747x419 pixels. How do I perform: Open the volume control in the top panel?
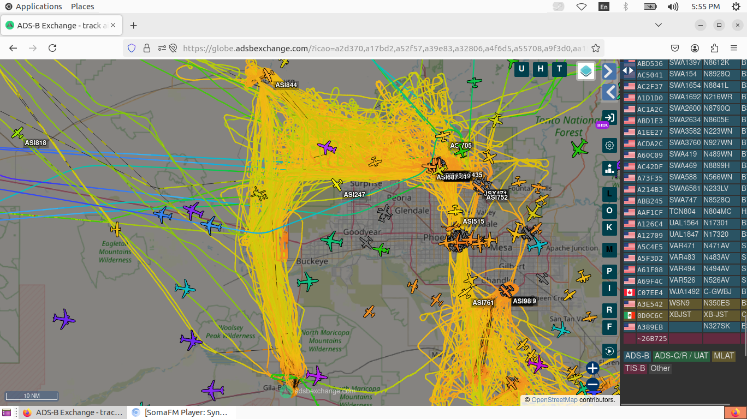(673, 7)
